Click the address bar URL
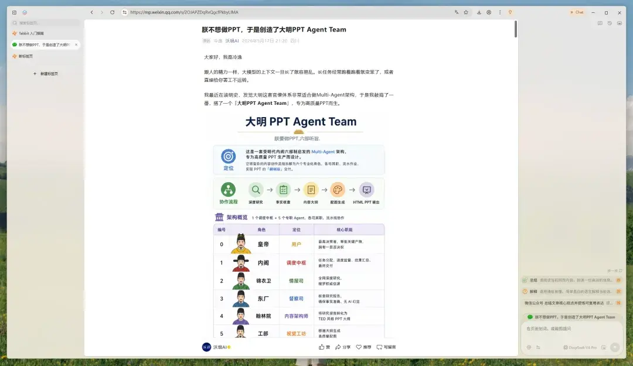The image size is (633, 366). [x=184, y=12]
